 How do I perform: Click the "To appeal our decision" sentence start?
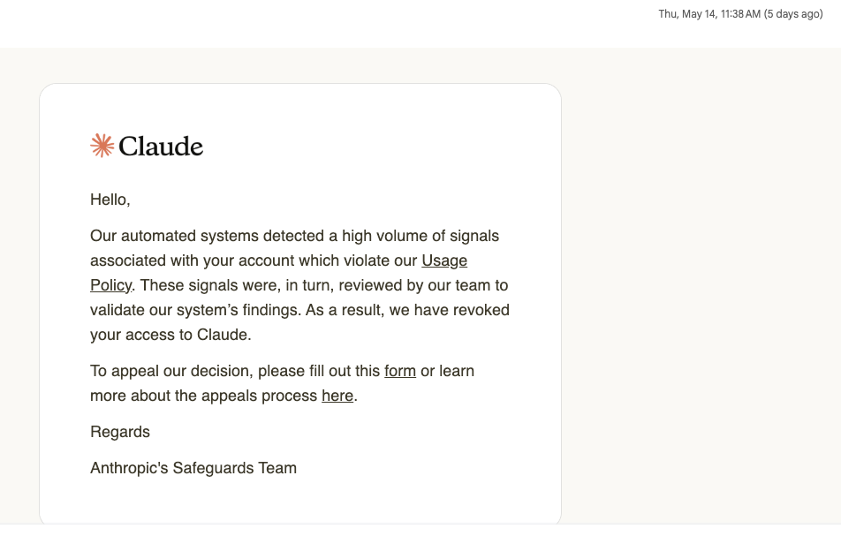click(x=171, y=371)
